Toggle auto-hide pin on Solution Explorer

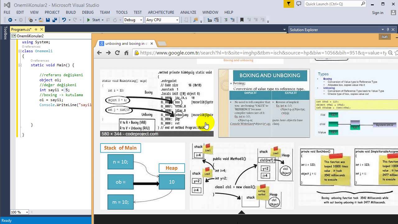tap(388, 30)
